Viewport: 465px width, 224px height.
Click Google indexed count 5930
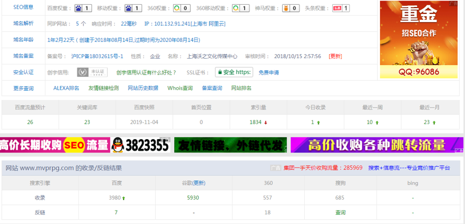point(193,198)
